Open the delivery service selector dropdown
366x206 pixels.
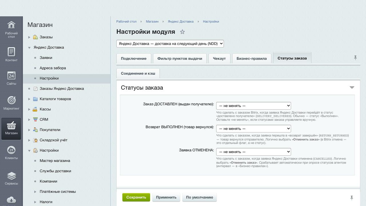[170, 44]
